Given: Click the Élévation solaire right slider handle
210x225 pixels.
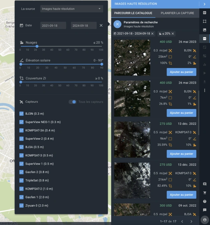Looking at the screenshot, I should [x=102, y=64].
